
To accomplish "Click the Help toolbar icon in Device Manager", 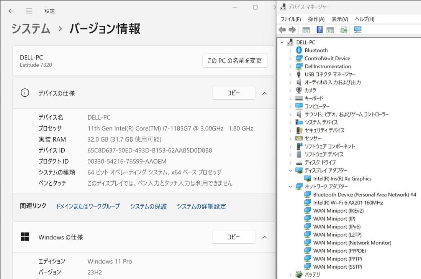I will pos(320,30).
